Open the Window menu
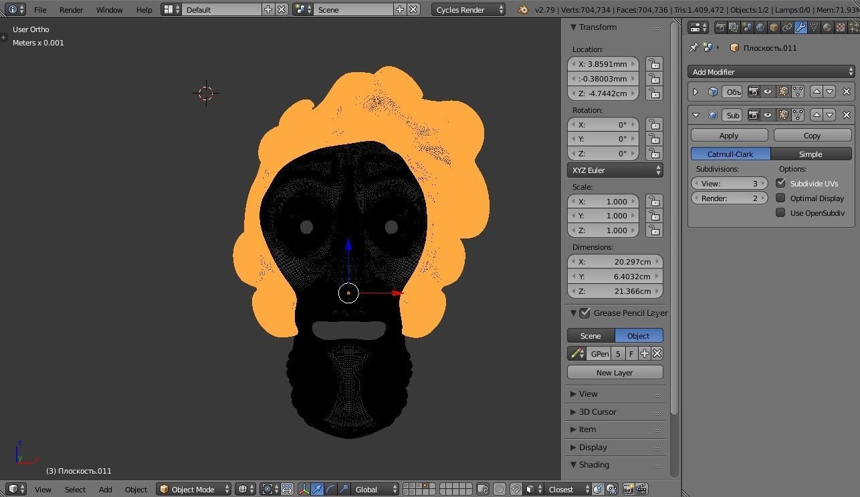860x497 pixels. (x=110, y=10)
